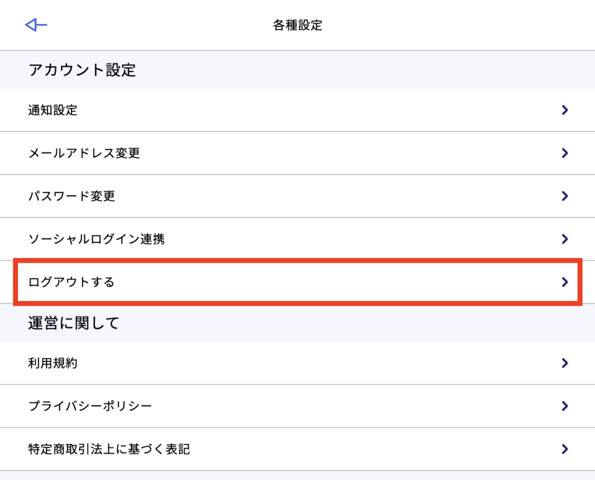Click chevron on ログアウトする row

pos(564,282)
